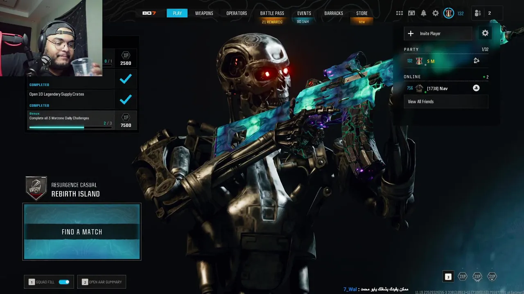
Task: Click the rank emblem next to S M
Action: point(419,61)
